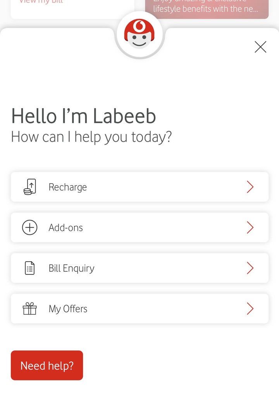Tap the Bill Enquiry document icon

tap(30, 268)
